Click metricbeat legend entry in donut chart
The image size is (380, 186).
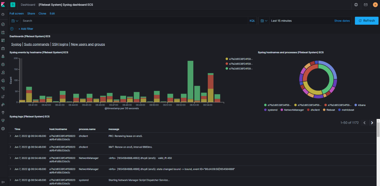click(346, 110)
